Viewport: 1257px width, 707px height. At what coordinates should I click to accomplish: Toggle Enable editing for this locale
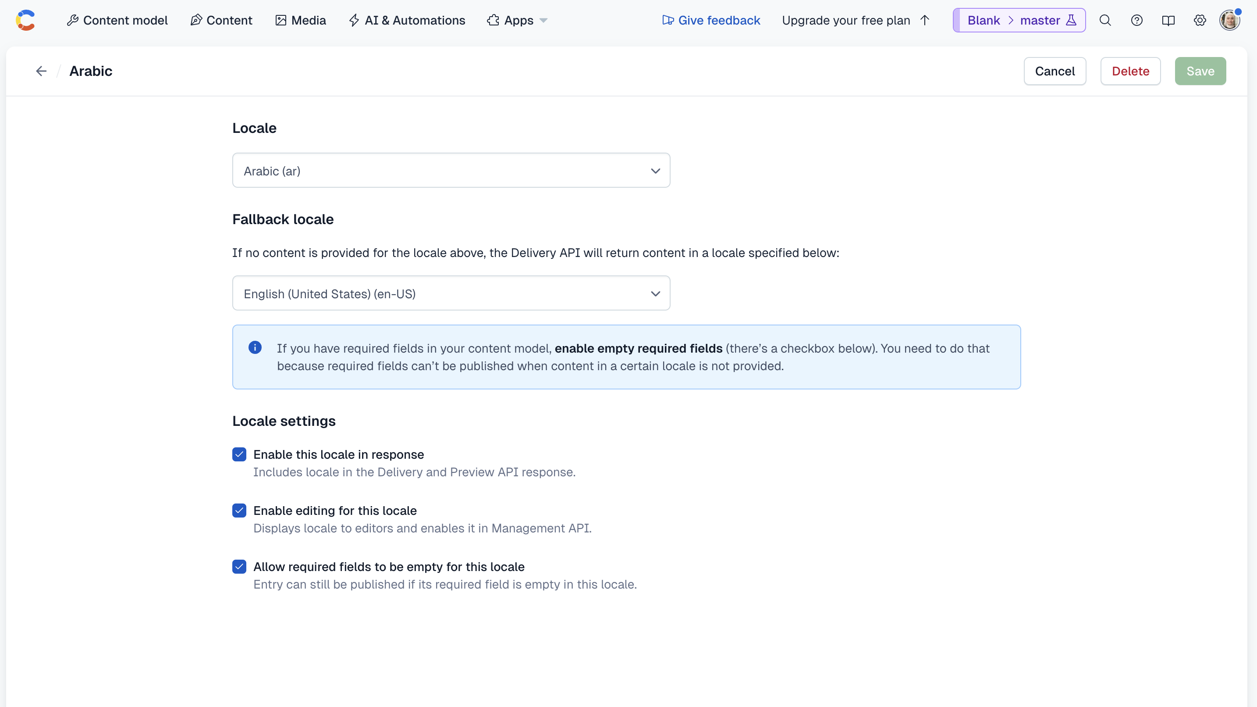pos(239,510)
